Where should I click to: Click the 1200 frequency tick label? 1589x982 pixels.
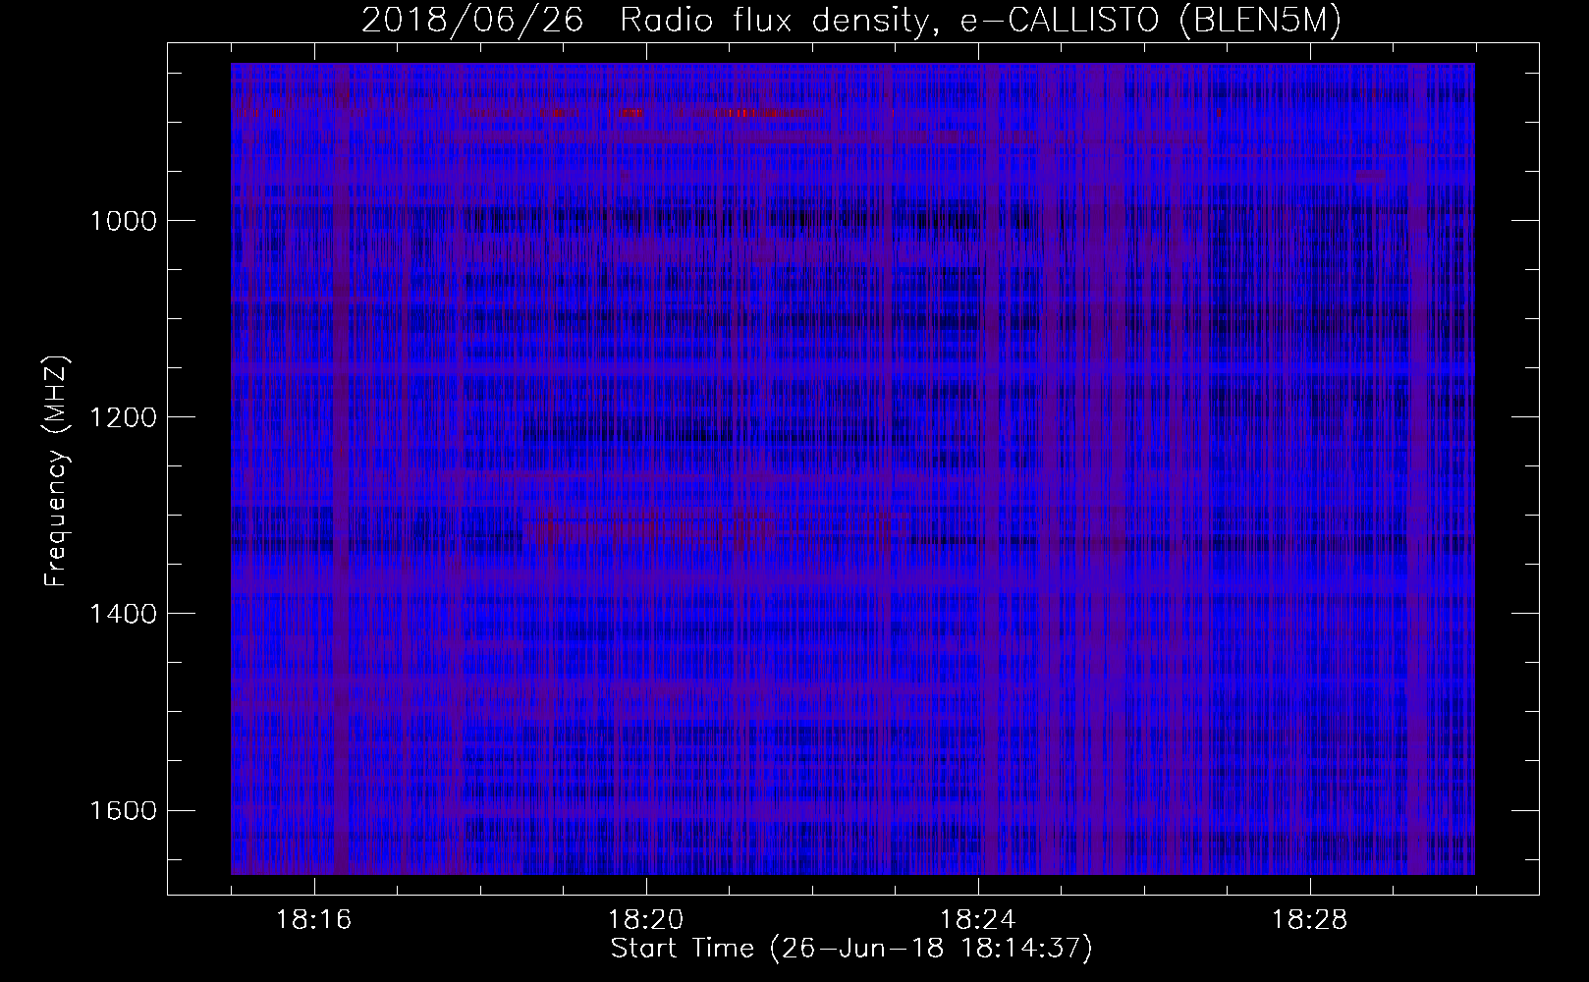click(x=123, y=417)
